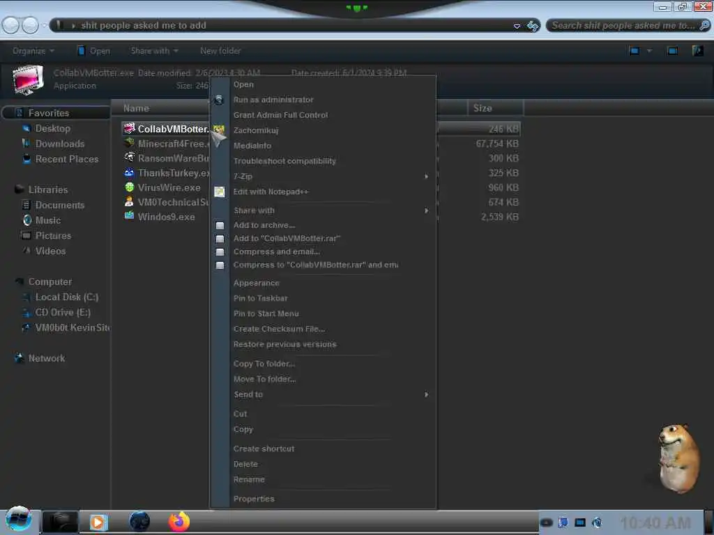Click the CollabVMBotter large preview icon
Viewport: 714px width, 535px height.
point(28,79)
